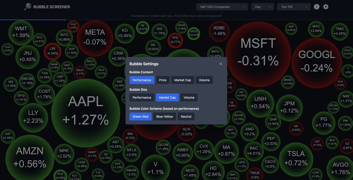The image size is (353, 180).
Task: Select the GE bubble
Action: coord(296,128)
